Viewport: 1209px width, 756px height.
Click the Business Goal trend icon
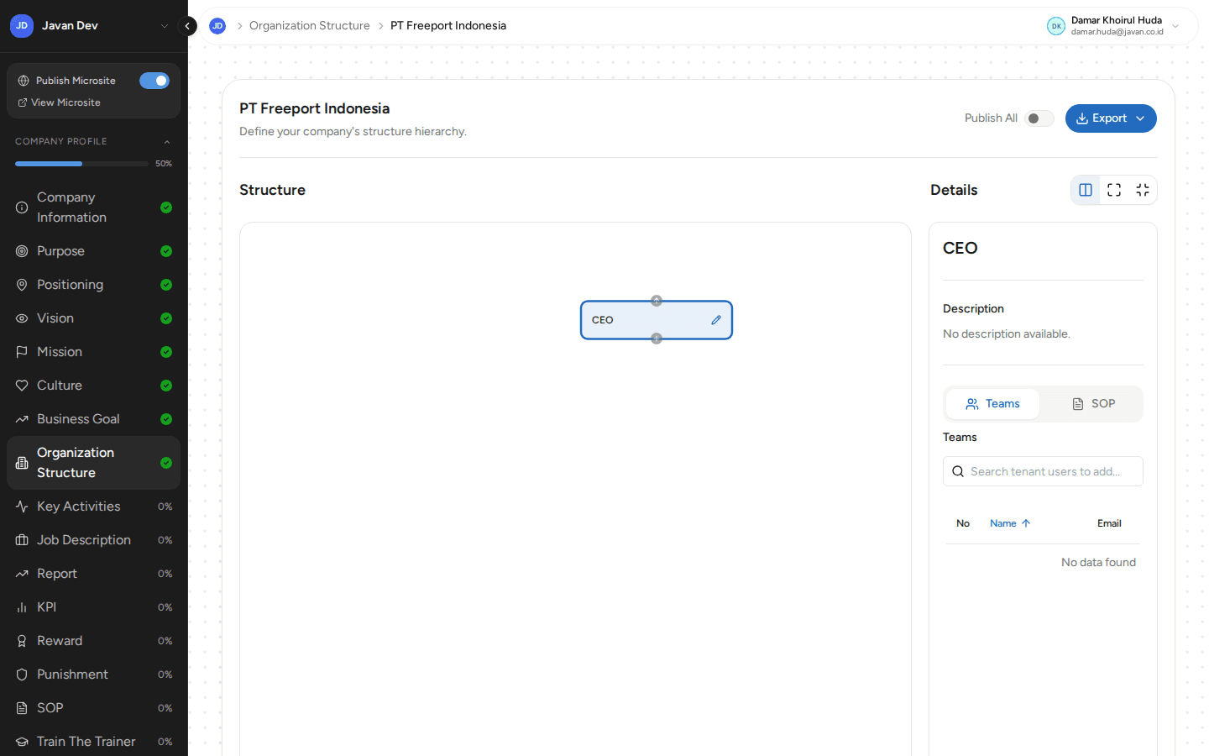[x=22, y=419]
